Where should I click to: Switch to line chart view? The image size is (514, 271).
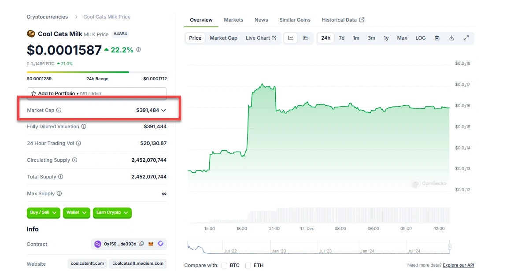click(291, 38)
